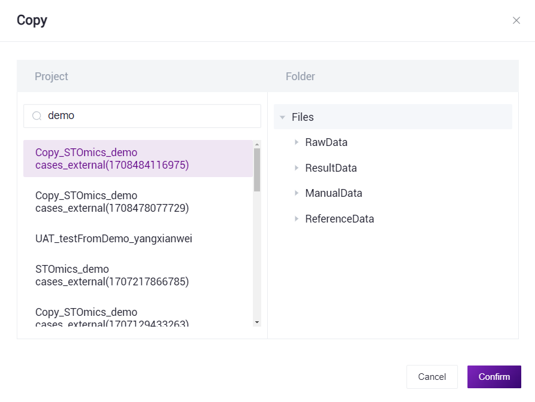The width and height of the screenshot is (535, 402).
Task: Click the project list scroll-down arrow
Action: (x=257, y=322)
